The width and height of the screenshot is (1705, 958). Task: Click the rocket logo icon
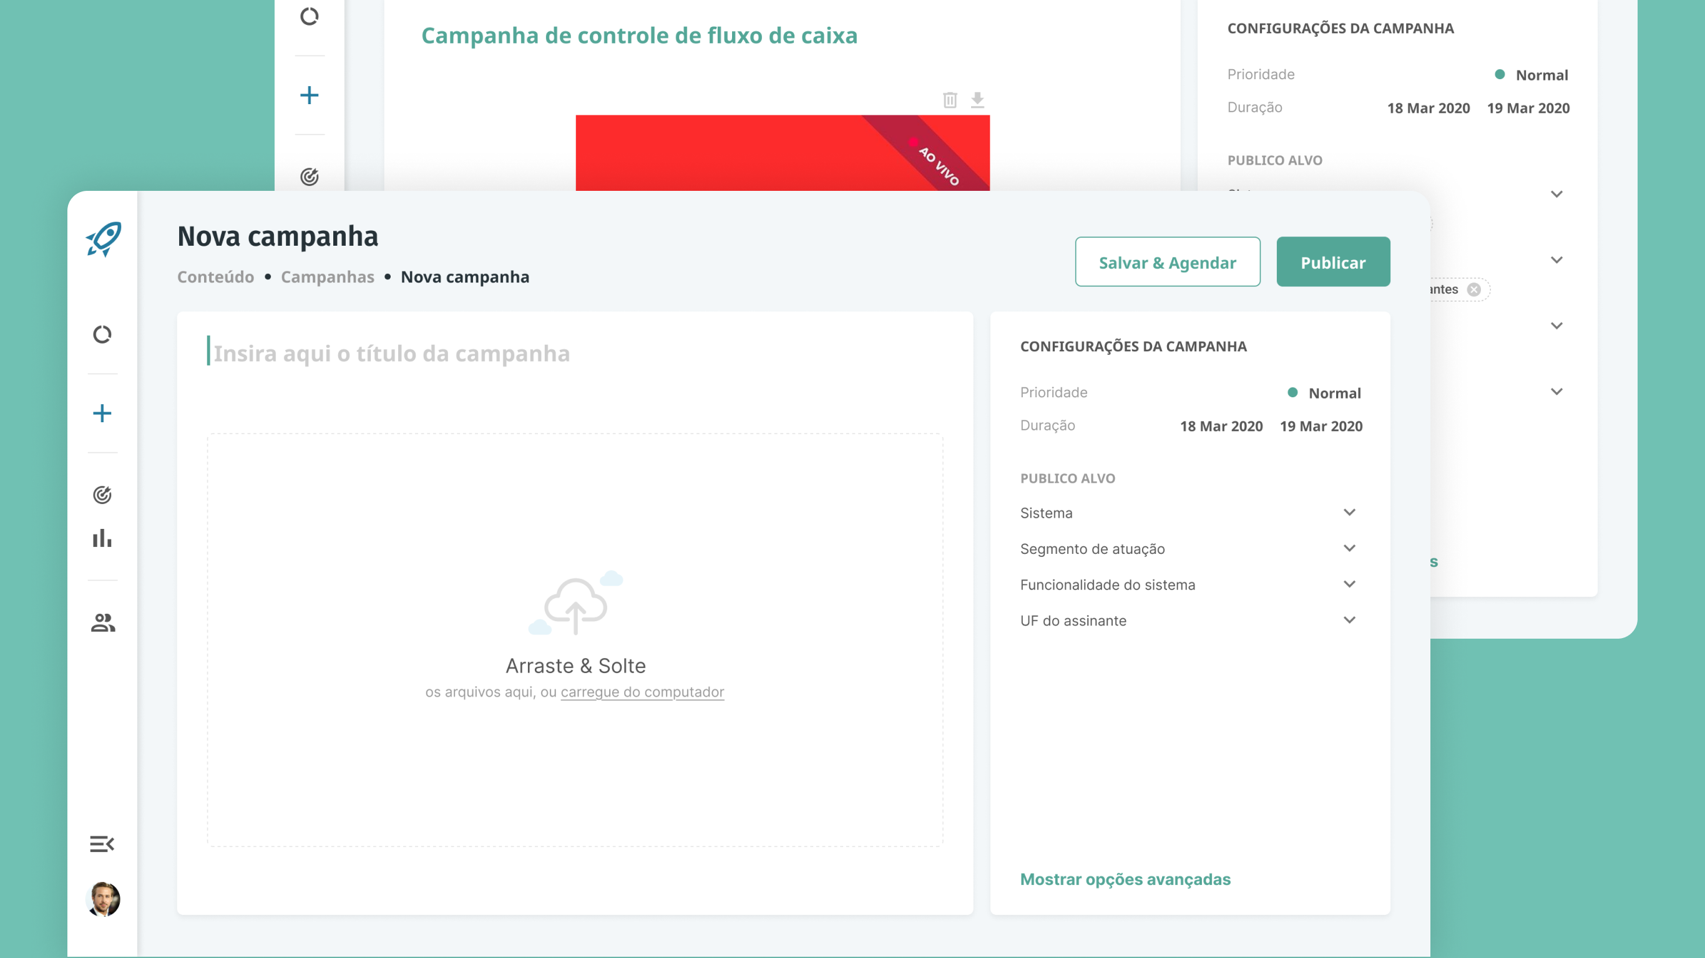(x=103, y=239)
